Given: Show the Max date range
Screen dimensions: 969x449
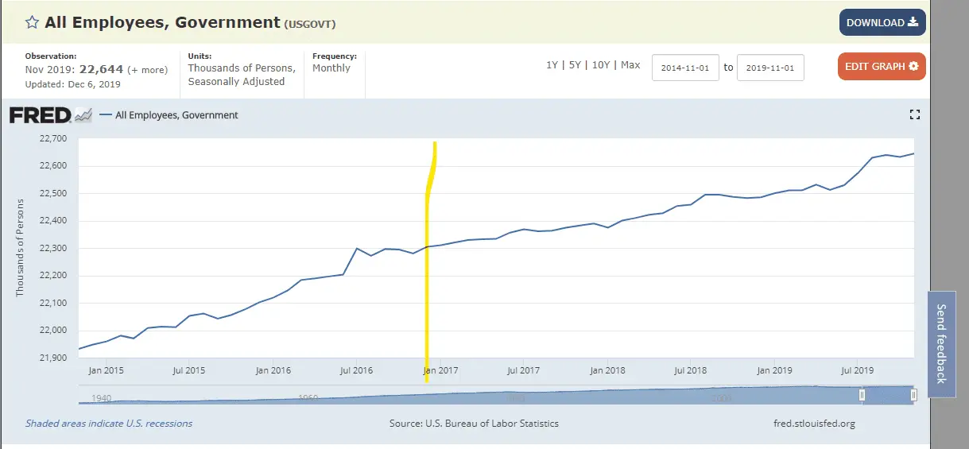Looking at the screenshot, I should click(x=630, y=65).
